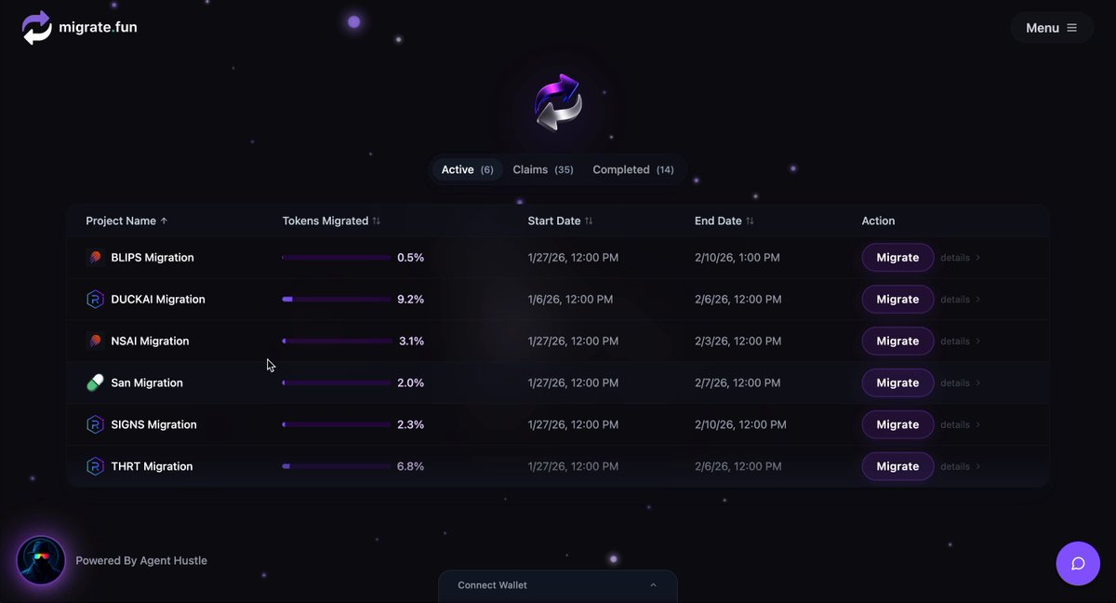The width and height of the screenshot is (1116, 603).
Task: Click the Agent Hustle avatar icon
Action: point(41,560)
